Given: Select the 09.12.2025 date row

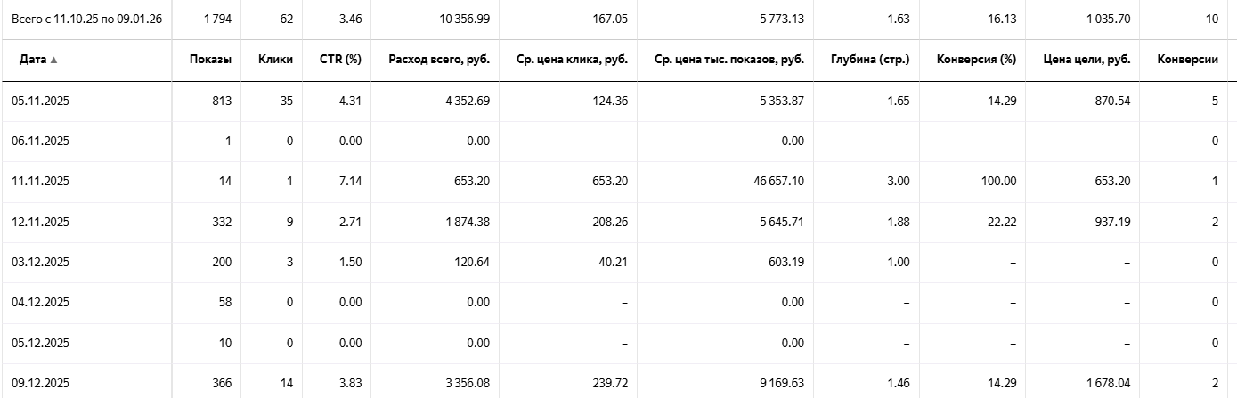Looking at the screenshot, I should click(40, 384).
